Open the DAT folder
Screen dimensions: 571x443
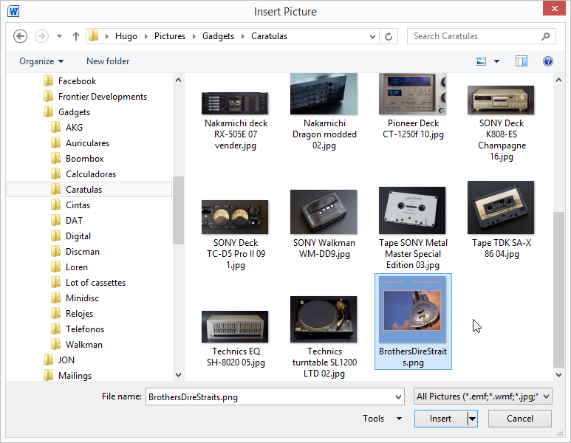(x=74, y=221)
